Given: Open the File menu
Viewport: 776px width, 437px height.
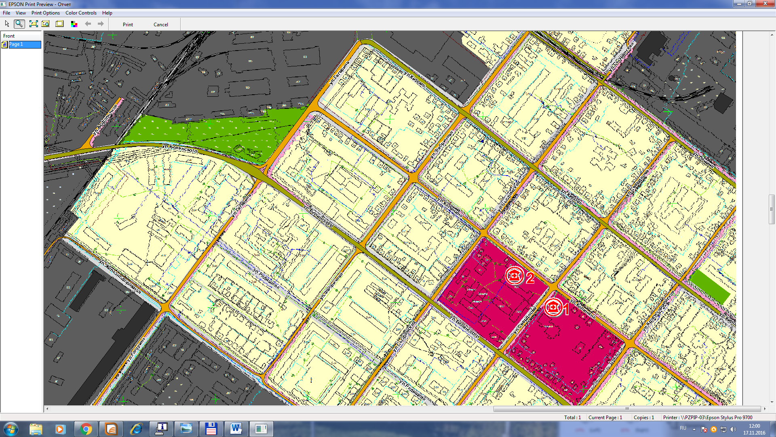Looking at the screenshot, I should click(x=6, y=13).
